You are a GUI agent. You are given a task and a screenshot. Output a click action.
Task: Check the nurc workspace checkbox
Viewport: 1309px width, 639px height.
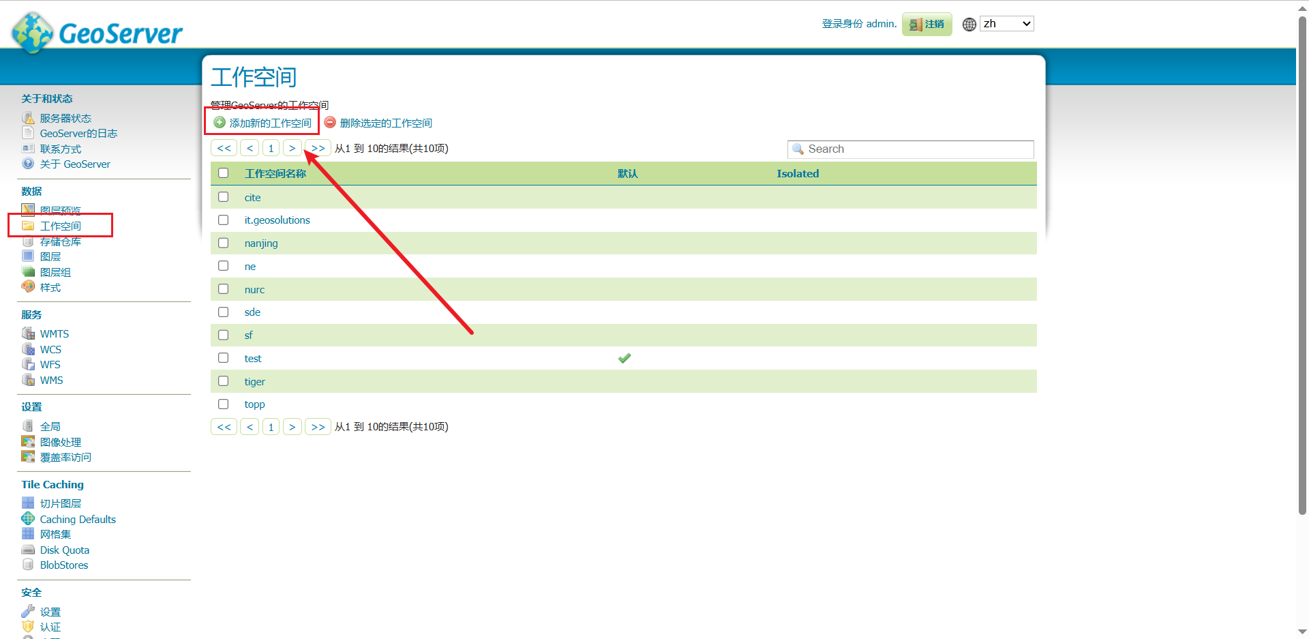(x=223, y=289)
